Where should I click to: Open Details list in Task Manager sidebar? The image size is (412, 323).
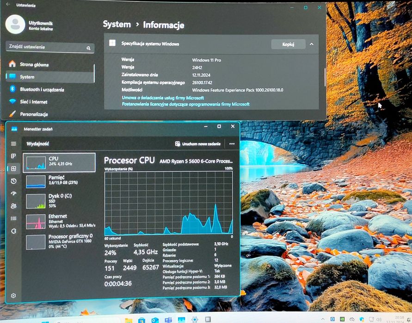pos(14,218)
